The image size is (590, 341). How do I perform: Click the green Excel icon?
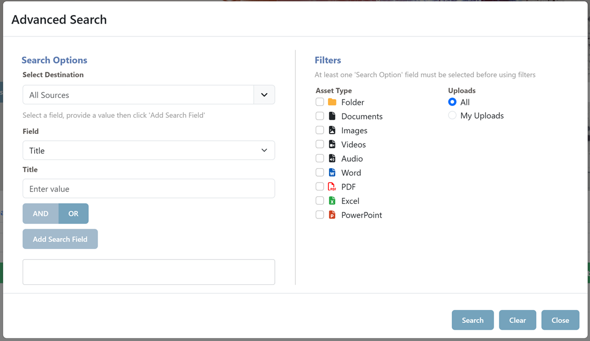click(332, 200)
